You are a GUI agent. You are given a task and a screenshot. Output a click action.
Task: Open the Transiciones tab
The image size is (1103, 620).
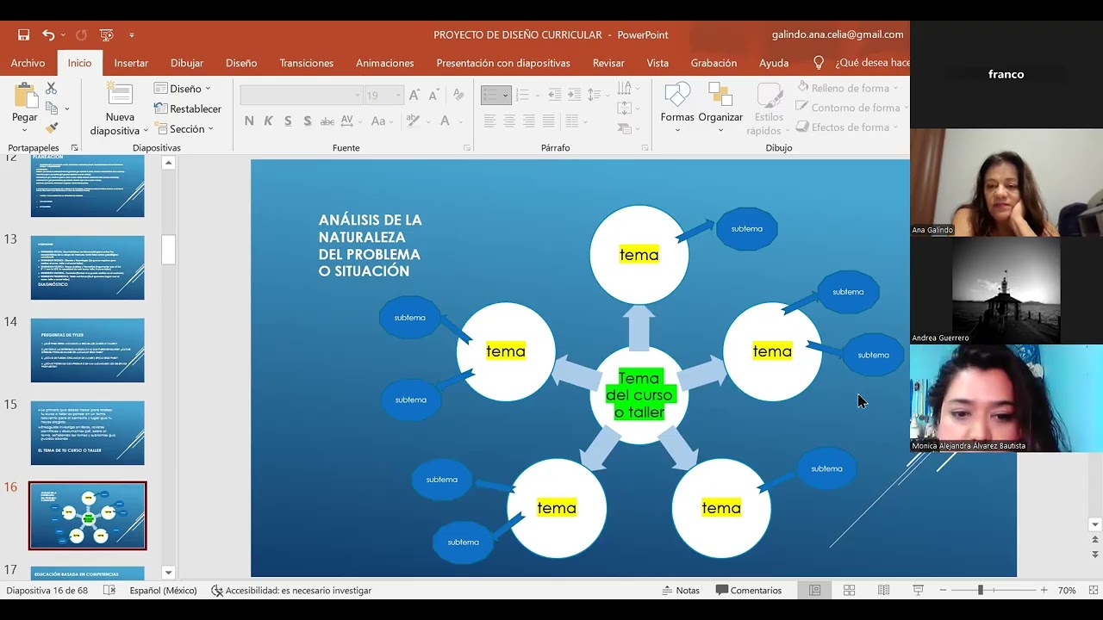pyautogui.click(x=306, y=63)
